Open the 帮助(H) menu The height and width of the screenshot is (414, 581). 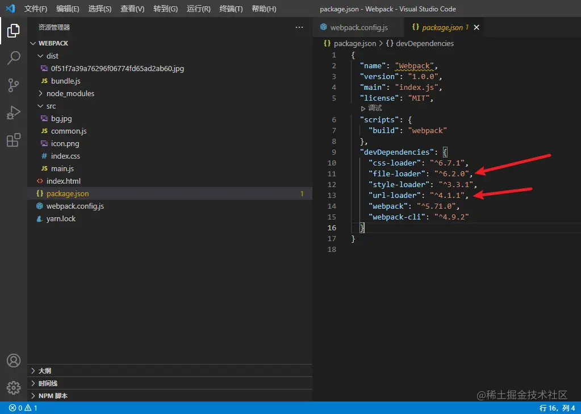tap(264, 9)
